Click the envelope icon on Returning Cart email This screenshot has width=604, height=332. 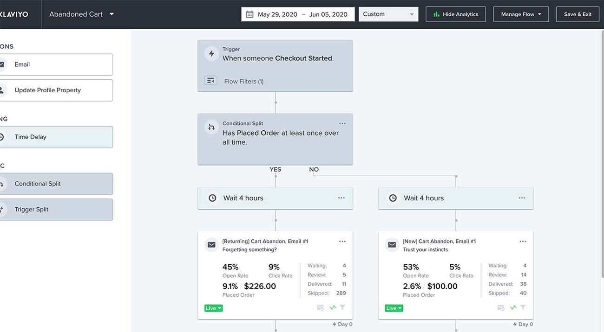click(211, 245)
